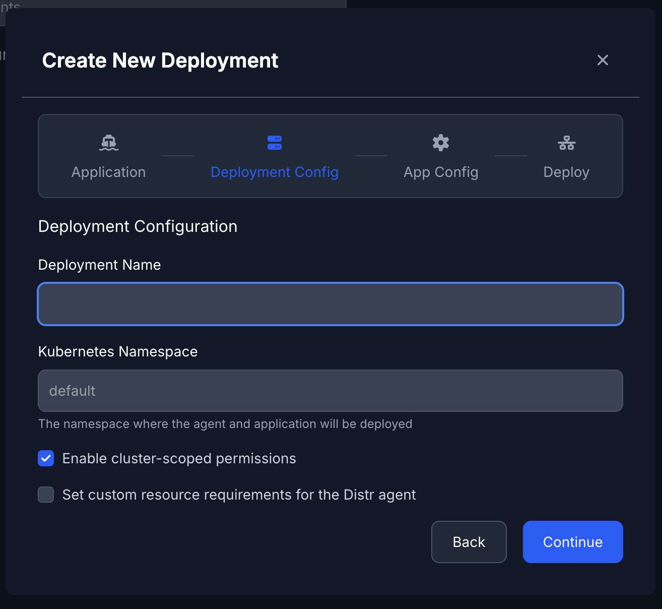Click the Enable cluster-scoped permissions label
662x609 pixels.
(179, 459)
